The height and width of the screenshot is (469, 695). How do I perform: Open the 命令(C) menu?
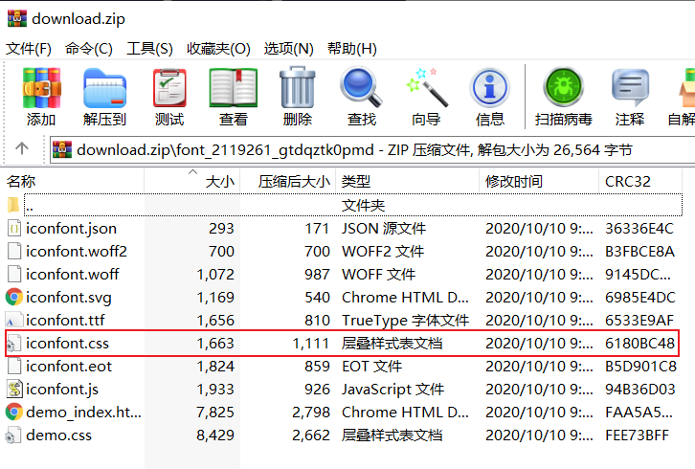pos(89,48)
